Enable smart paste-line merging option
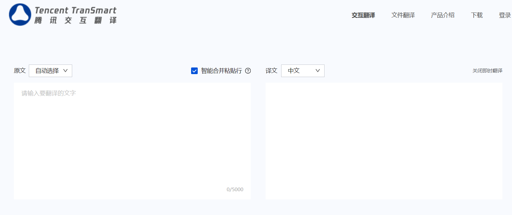512x215 pixels. coord(194,70)
